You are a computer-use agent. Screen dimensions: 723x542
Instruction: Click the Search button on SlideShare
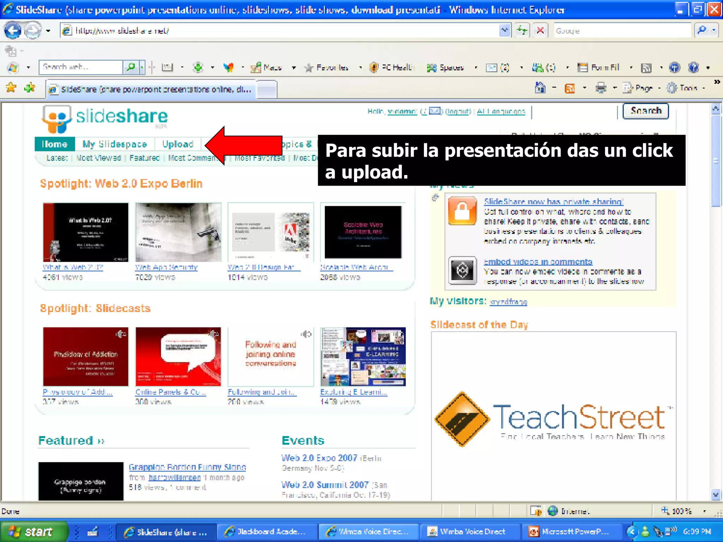[x=646, y=111]
